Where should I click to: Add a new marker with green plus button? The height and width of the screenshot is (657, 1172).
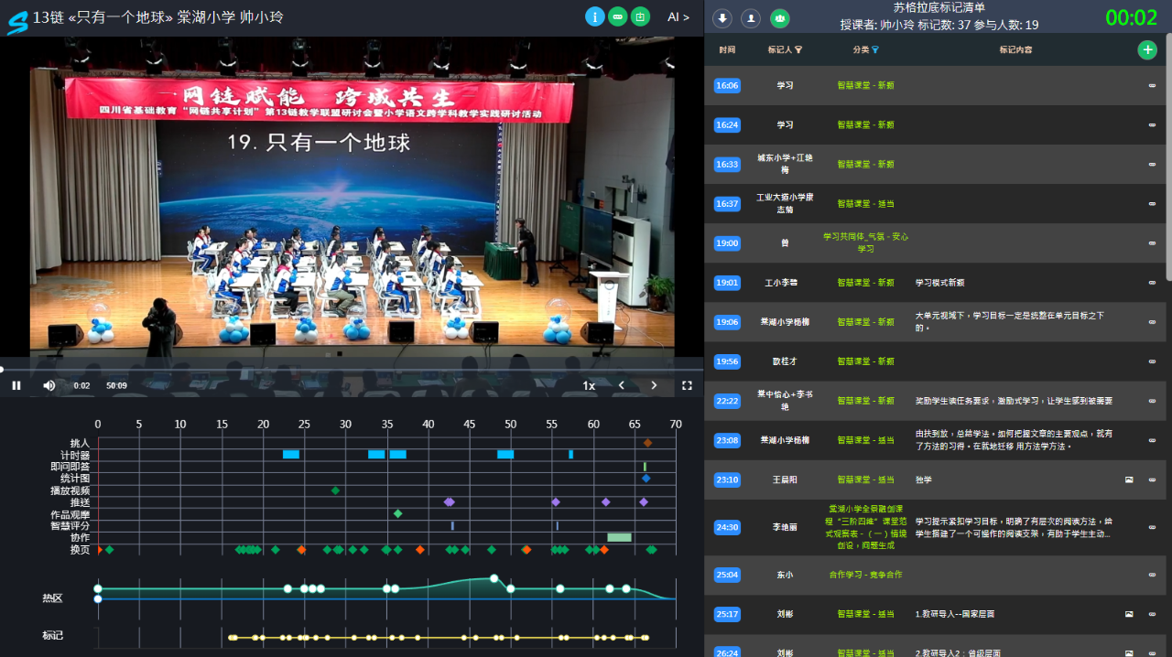click(1146, 50)
